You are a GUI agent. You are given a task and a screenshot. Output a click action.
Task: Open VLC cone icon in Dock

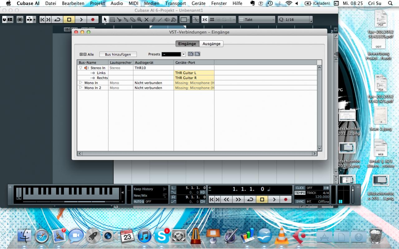click(x=281, y=236)
